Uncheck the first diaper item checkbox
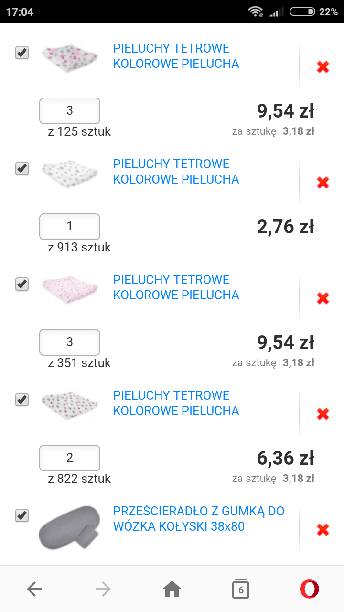The width and height of the screenshot is (344, 612). click(22, 53)
